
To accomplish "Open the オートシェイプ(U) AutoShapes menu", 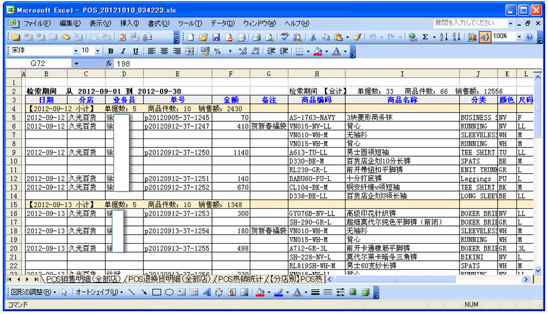I will (x=99, y=292).
